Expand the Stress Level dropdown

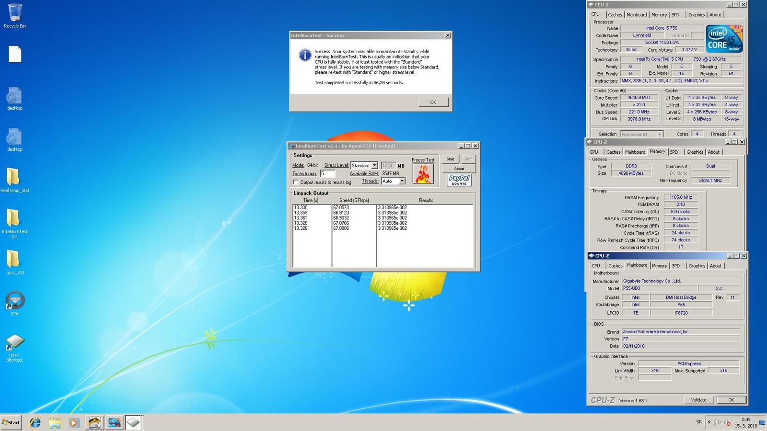(x=374, y=165)
